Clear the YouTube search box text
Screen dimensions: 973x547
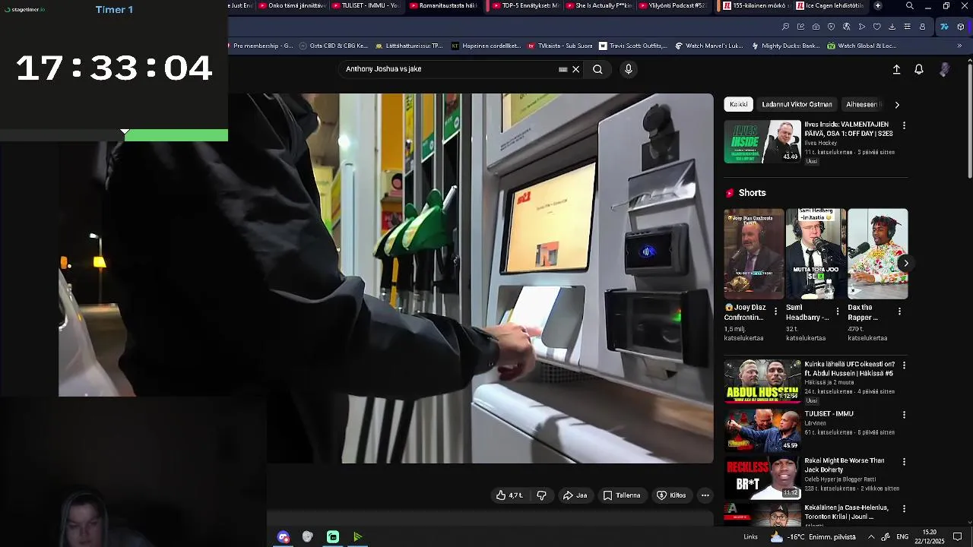click(x=575, y=69)
